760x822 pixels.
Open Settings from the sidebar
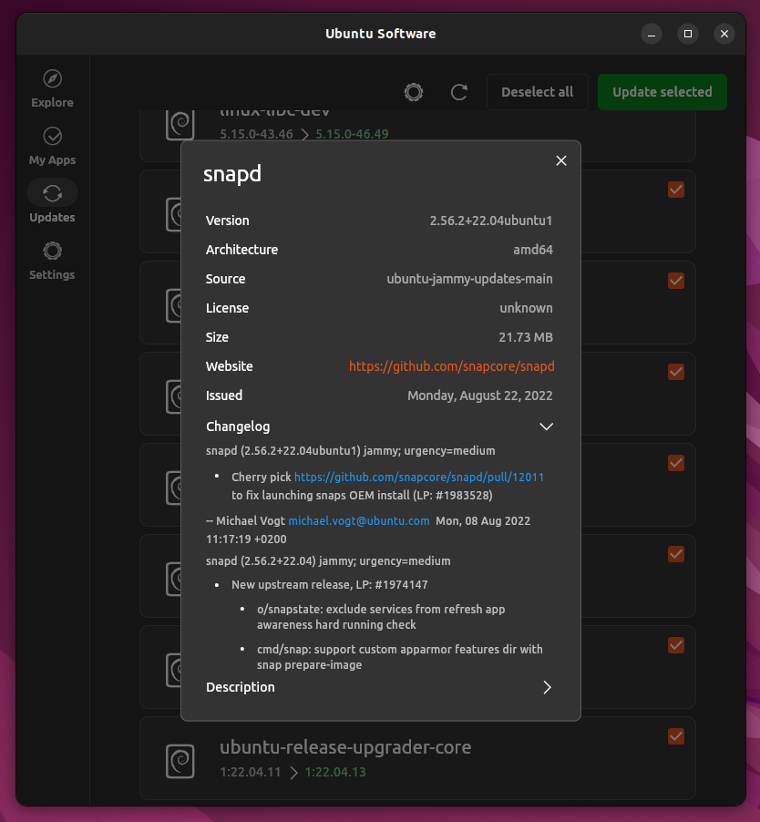click(x=52, y=261)
